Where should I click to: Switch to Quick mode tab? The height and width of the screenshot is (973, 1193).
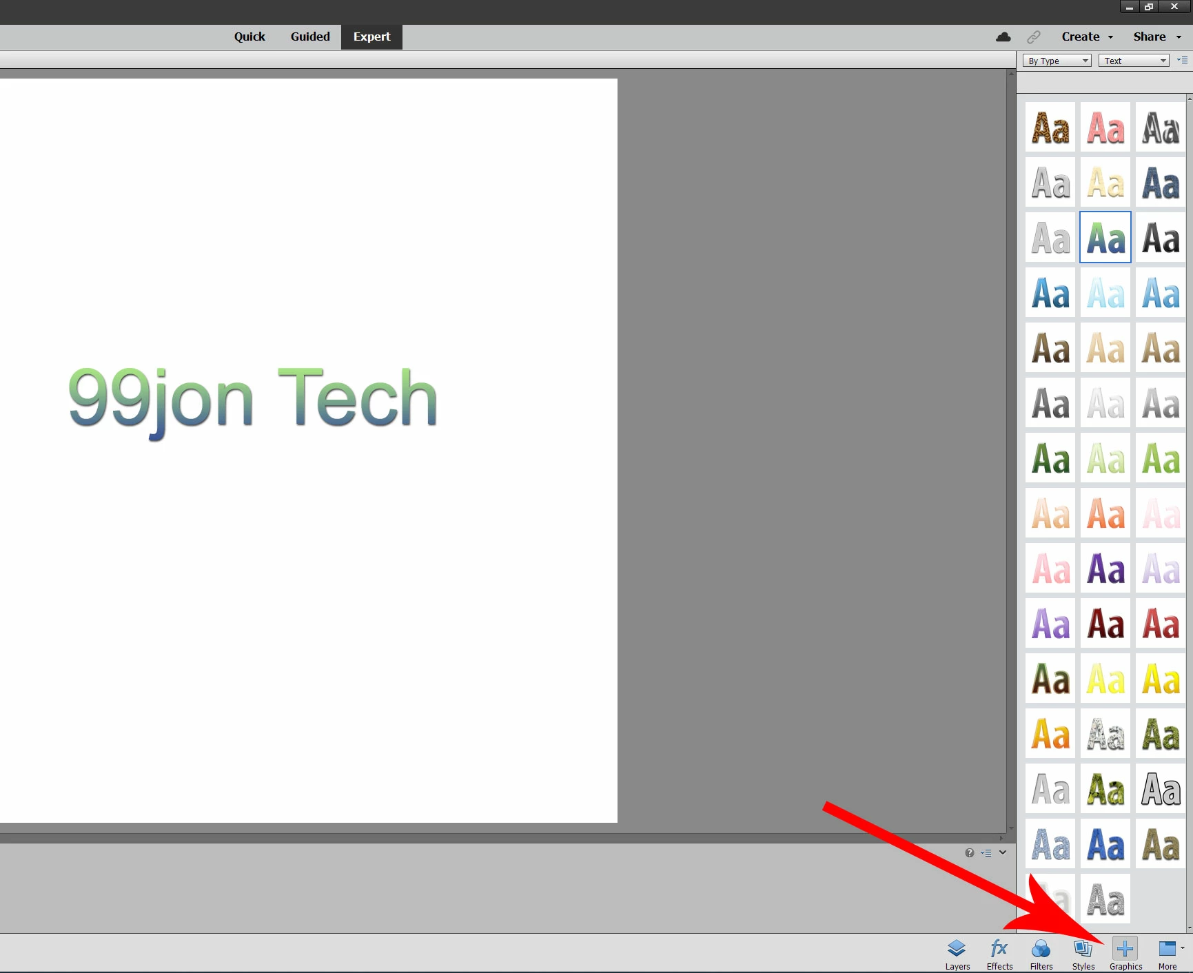pos(249,37)
